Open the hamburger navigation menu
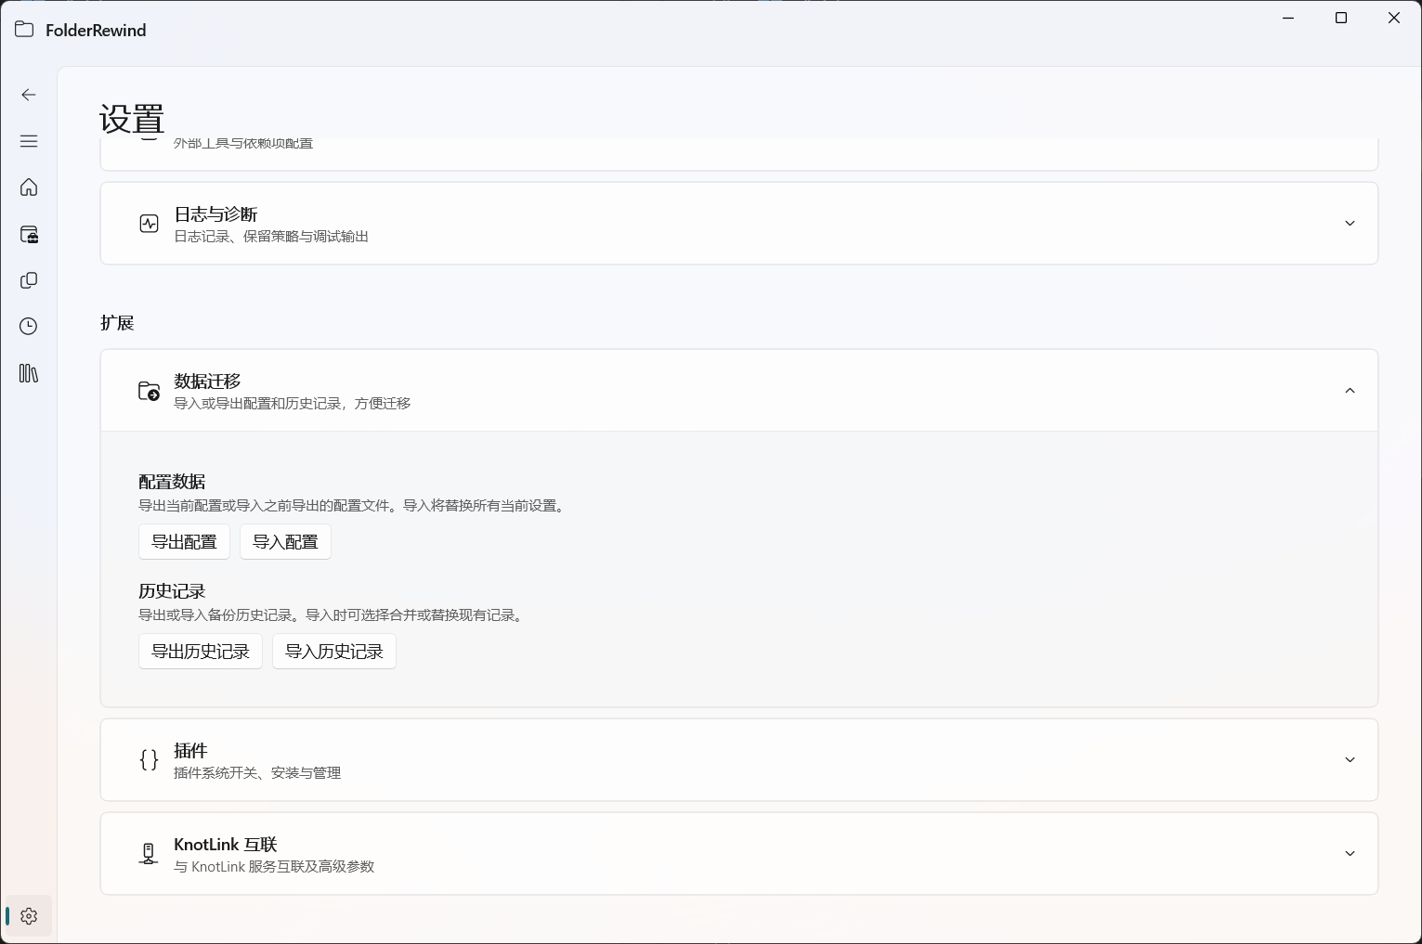1422x944 pixels. coord(29,141)
